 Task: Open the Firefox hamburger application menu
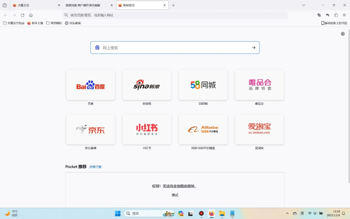point(345,15)
